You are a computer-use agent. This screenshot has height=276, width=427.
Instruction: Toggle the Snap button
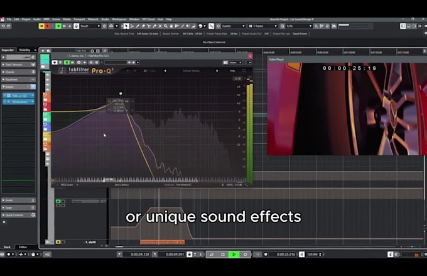tap(212, 26)
